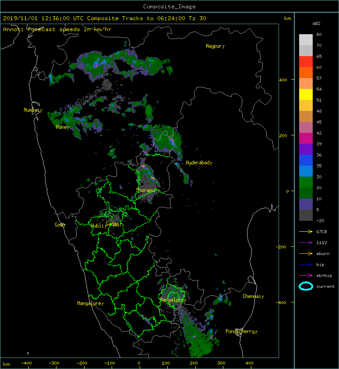Click the radar echo above Shorapur

[148, 173]
